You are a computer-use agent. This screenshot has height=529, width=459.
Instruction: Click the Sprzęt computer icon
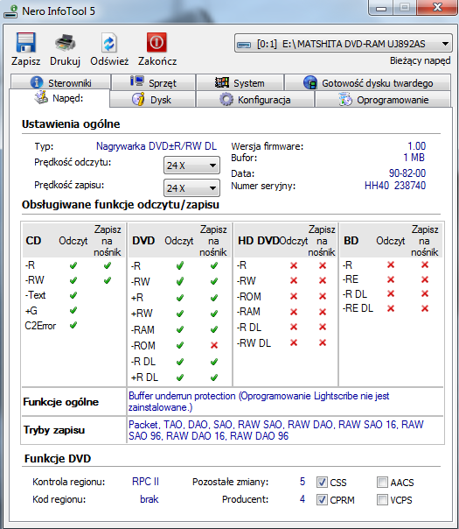(x=137, y=81)
